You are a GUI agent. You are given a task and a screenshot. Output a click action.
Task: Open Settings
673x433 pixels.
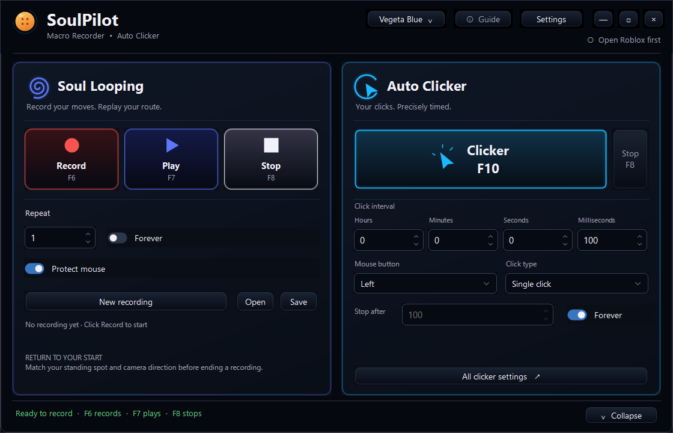[x=551, y=19]
